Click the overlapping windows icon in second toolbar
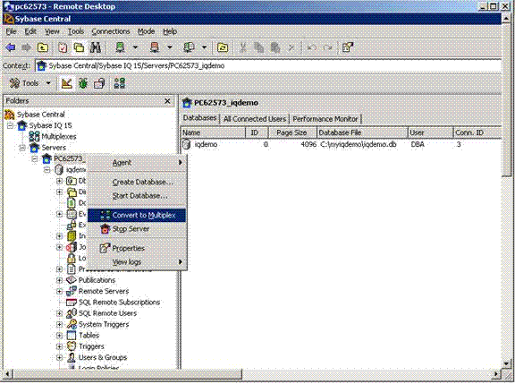The height and width of the screenshot is (384, 515). point(99,83)
